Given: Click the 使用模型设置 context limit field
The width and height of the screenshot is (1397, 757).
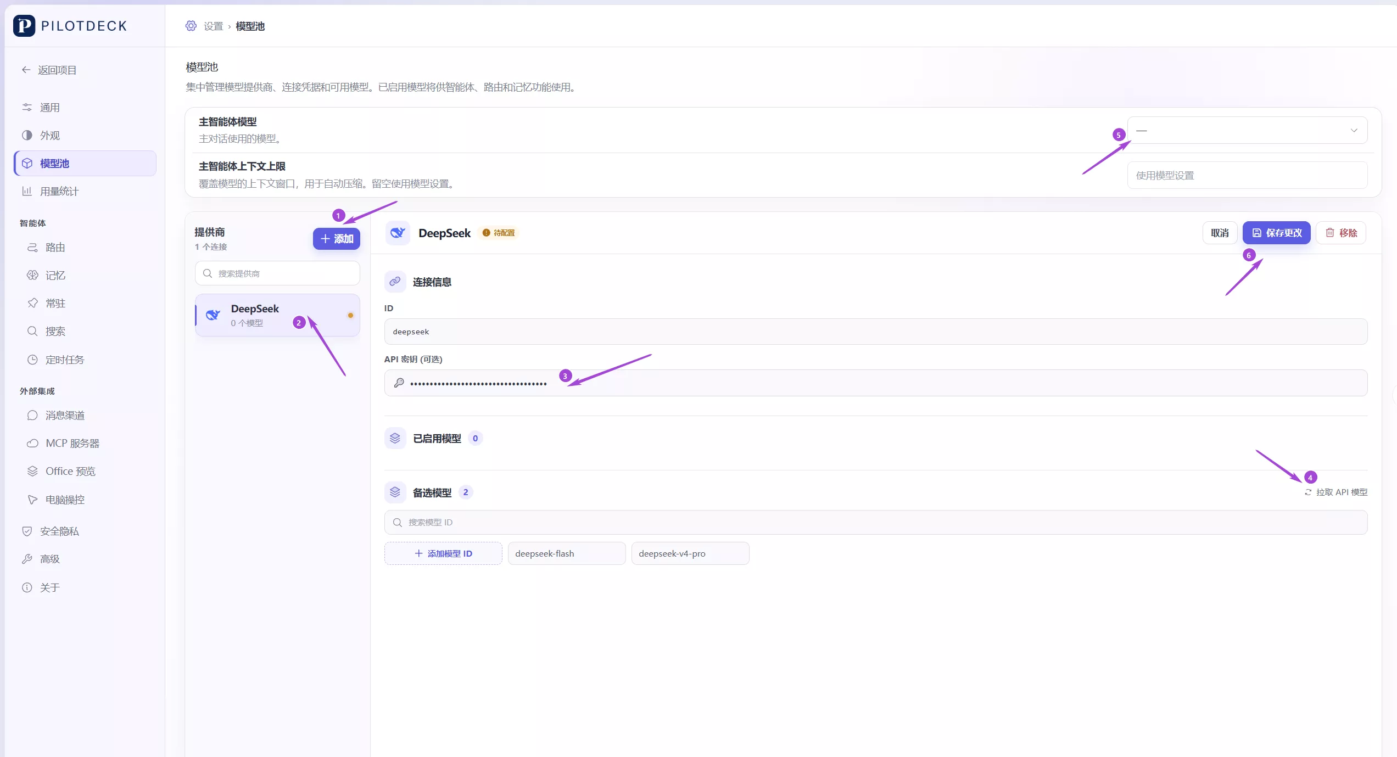Looking at the screenshot, I should pyautogui.click(x=1247, y=175).
